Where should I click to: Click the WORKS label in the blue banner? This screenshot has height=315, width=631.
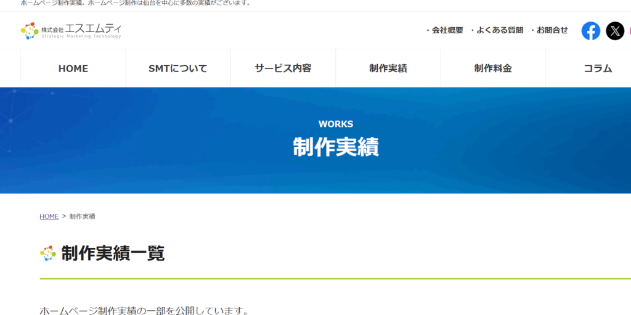click(x=336, y=124)
